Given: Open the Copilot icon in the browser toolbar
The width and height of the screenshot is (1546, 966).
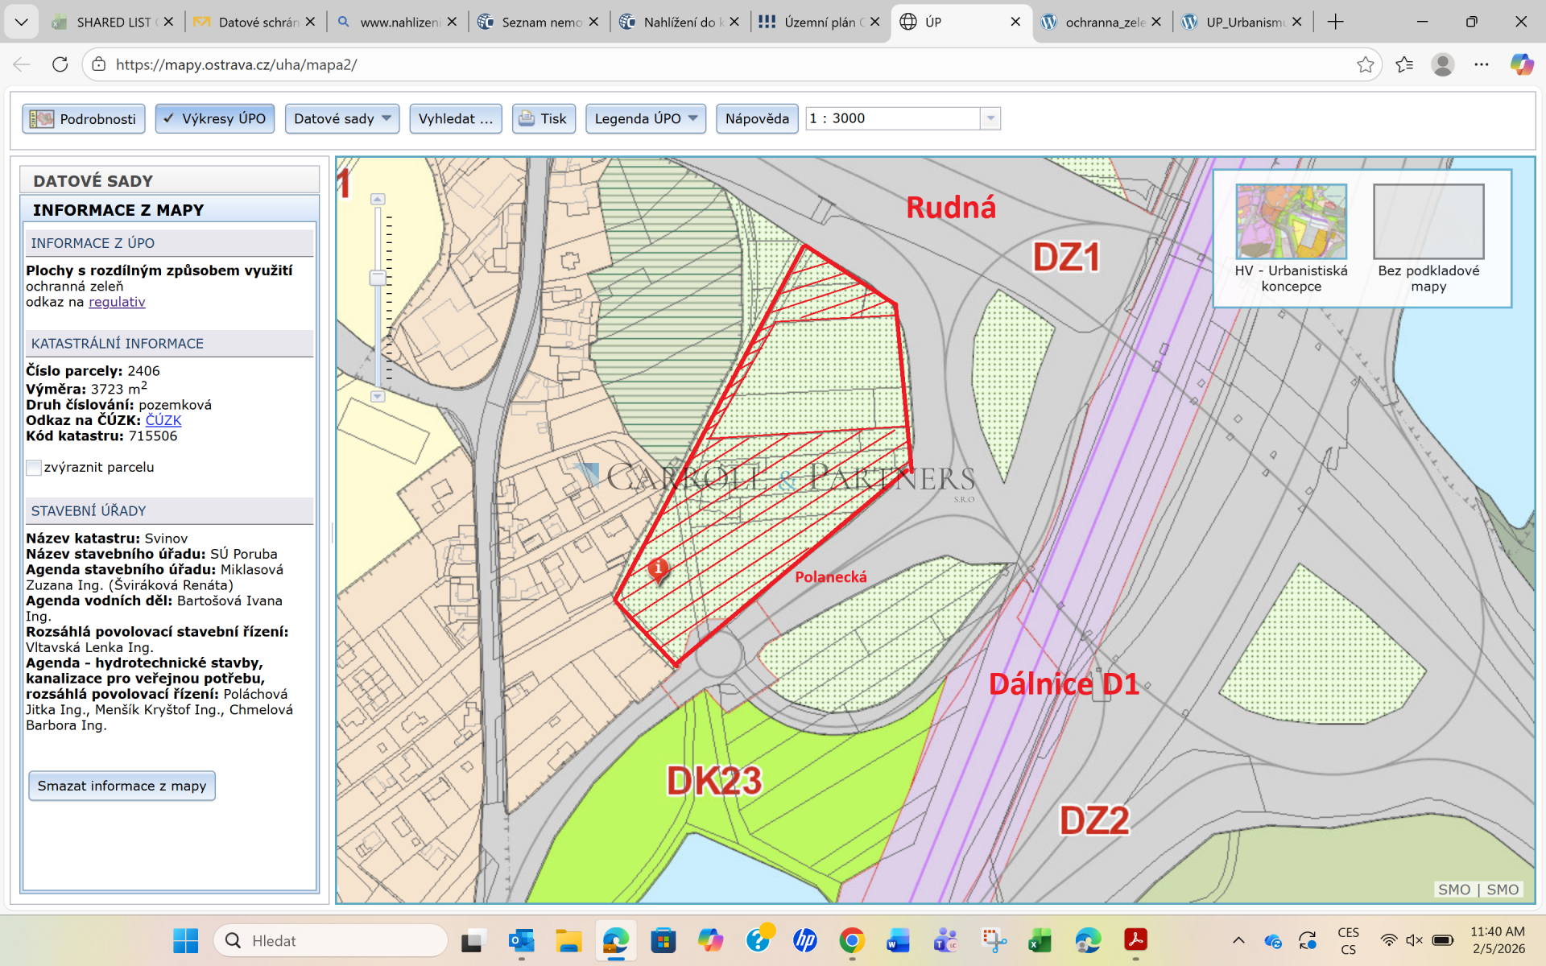Looking at the screenshot, I should [1521, 64].
